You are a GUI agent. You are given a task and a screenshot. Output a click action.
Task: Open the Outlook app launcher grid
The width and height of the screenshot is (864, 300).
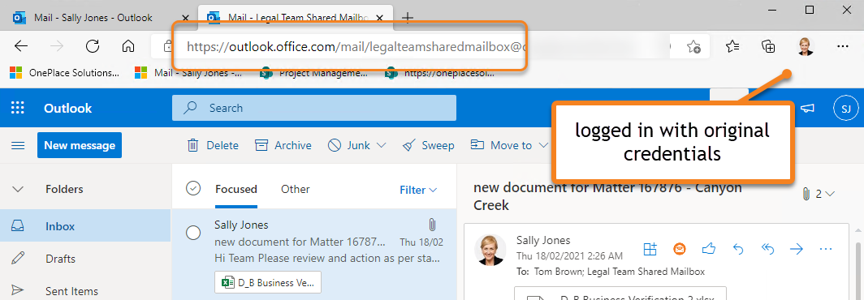tap(18, 108)
